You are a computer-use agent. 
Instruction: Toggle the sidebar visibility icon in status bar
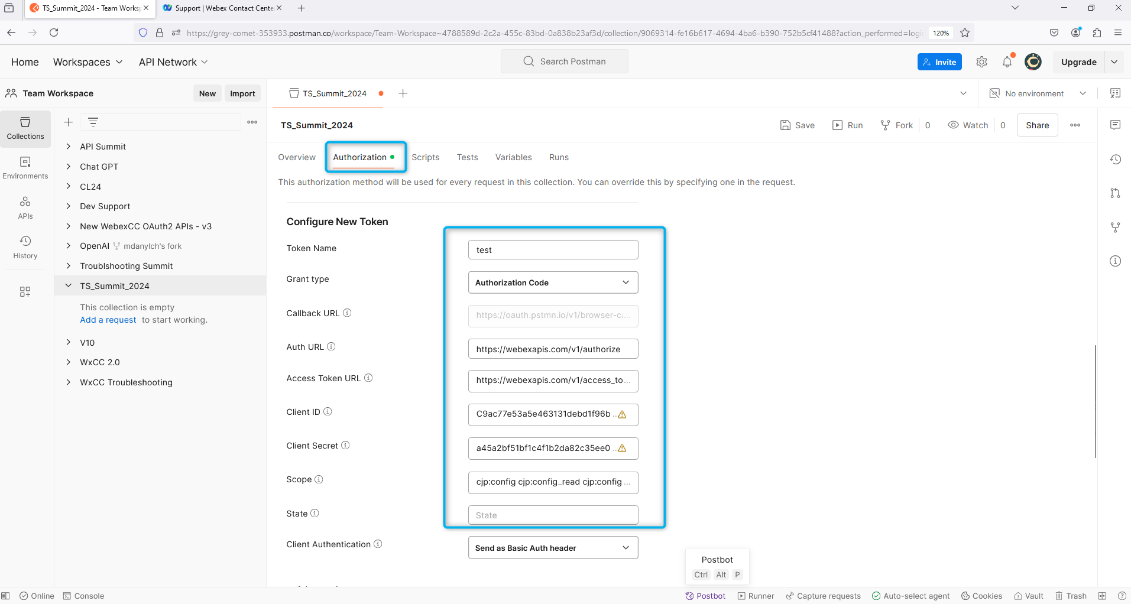pyautogui.click(x=5, y=596)
